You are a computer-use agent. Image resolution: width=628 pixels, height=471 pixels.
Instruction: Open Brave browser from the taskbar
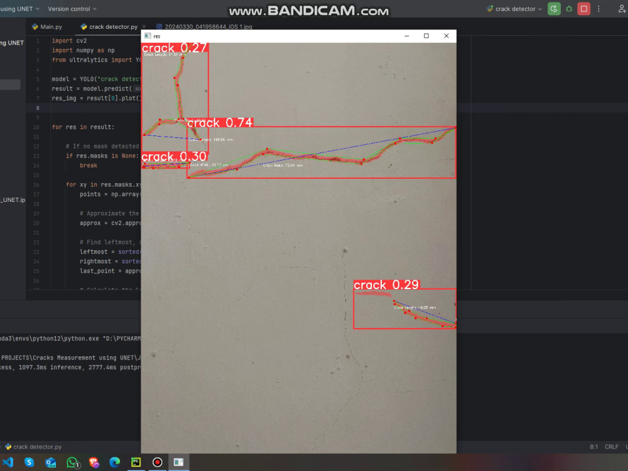(x=94, y=462)
